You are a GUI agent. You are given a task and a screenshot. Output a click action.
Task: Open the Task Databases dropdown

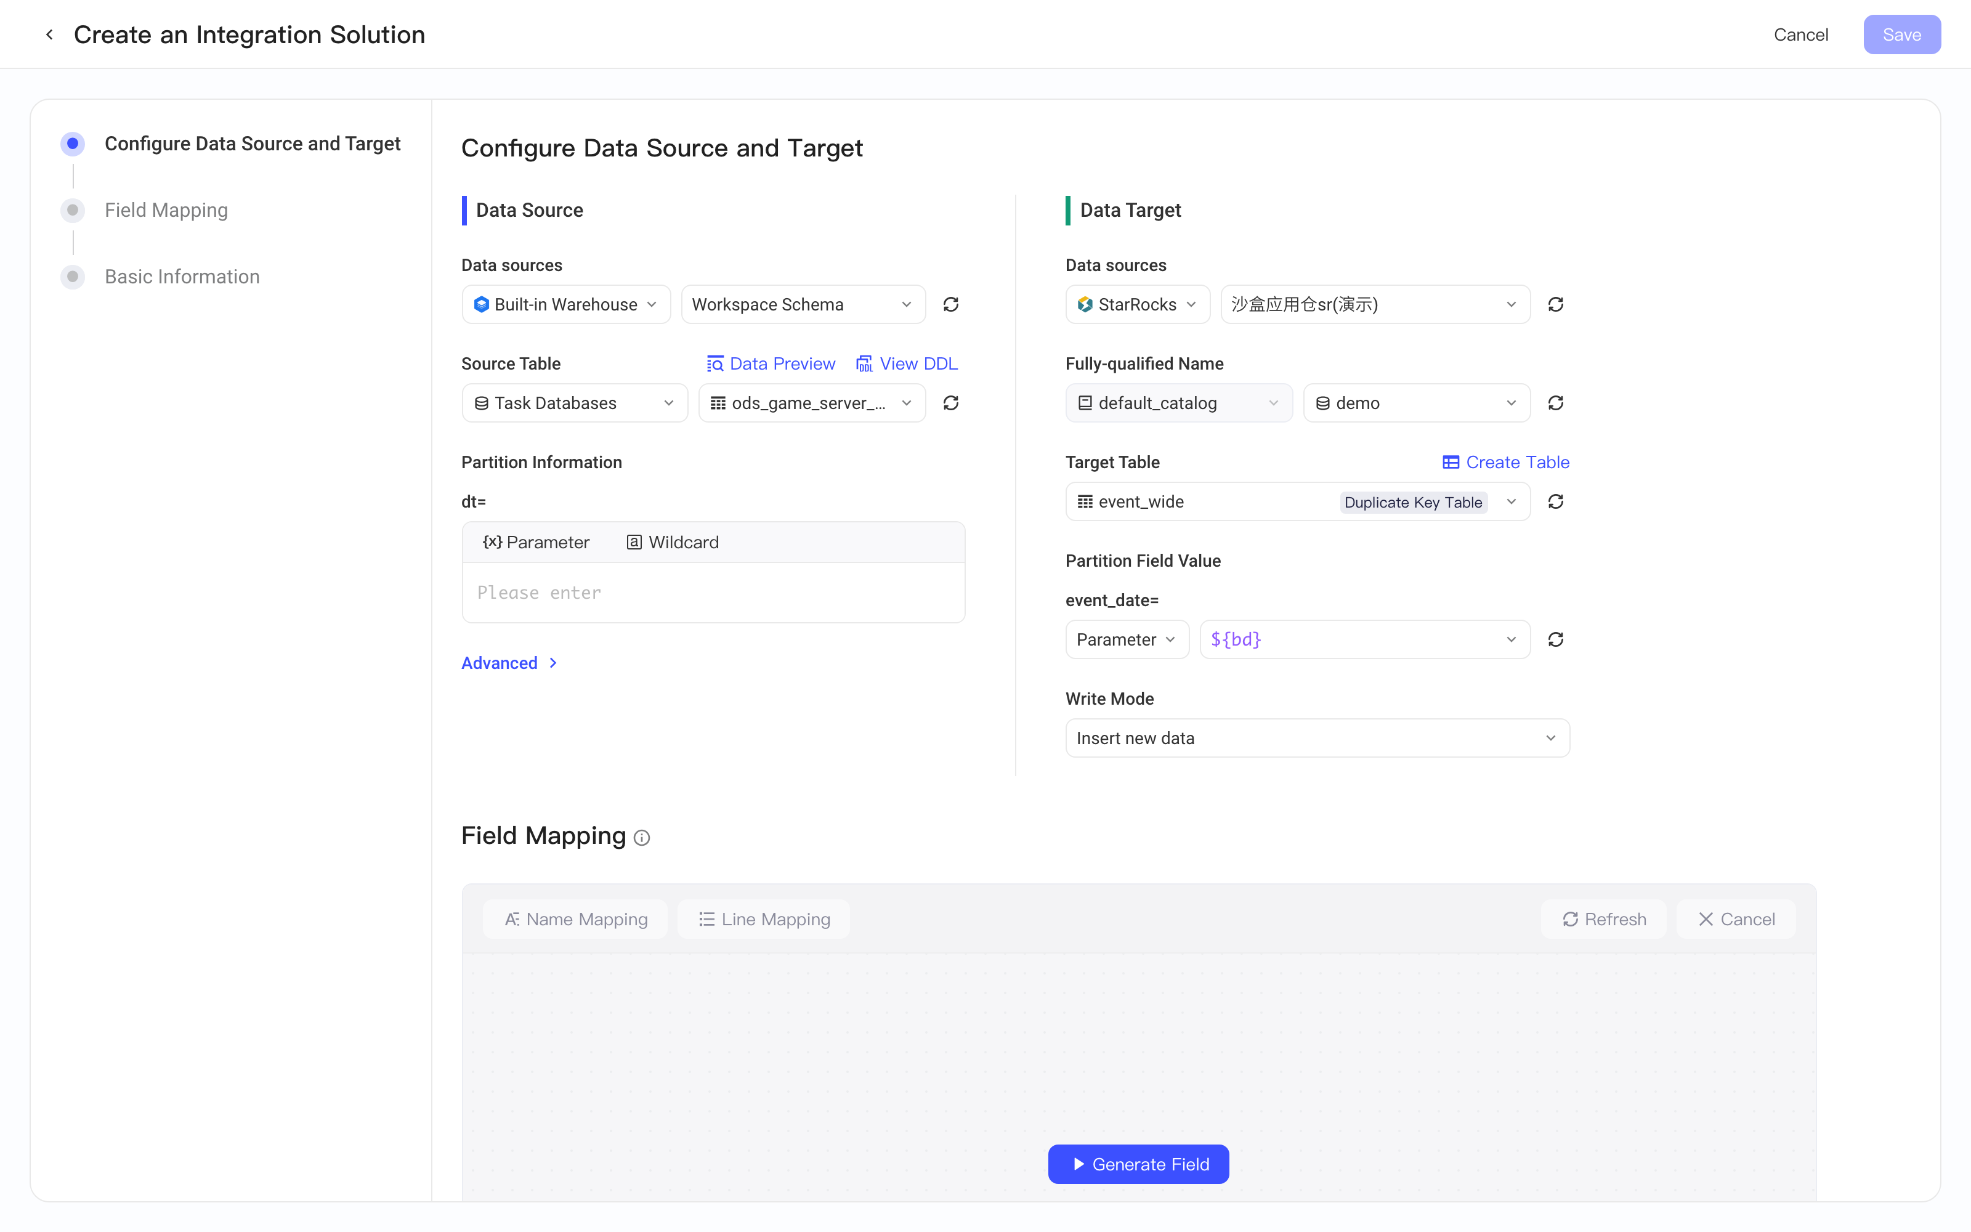pyautogui.click(x=575, y=402)
